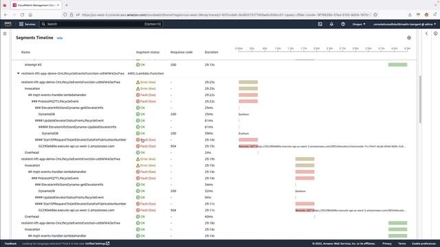The image size is (440, 247).
Task: Open the Privacy footer link
Action: (386, 244)
